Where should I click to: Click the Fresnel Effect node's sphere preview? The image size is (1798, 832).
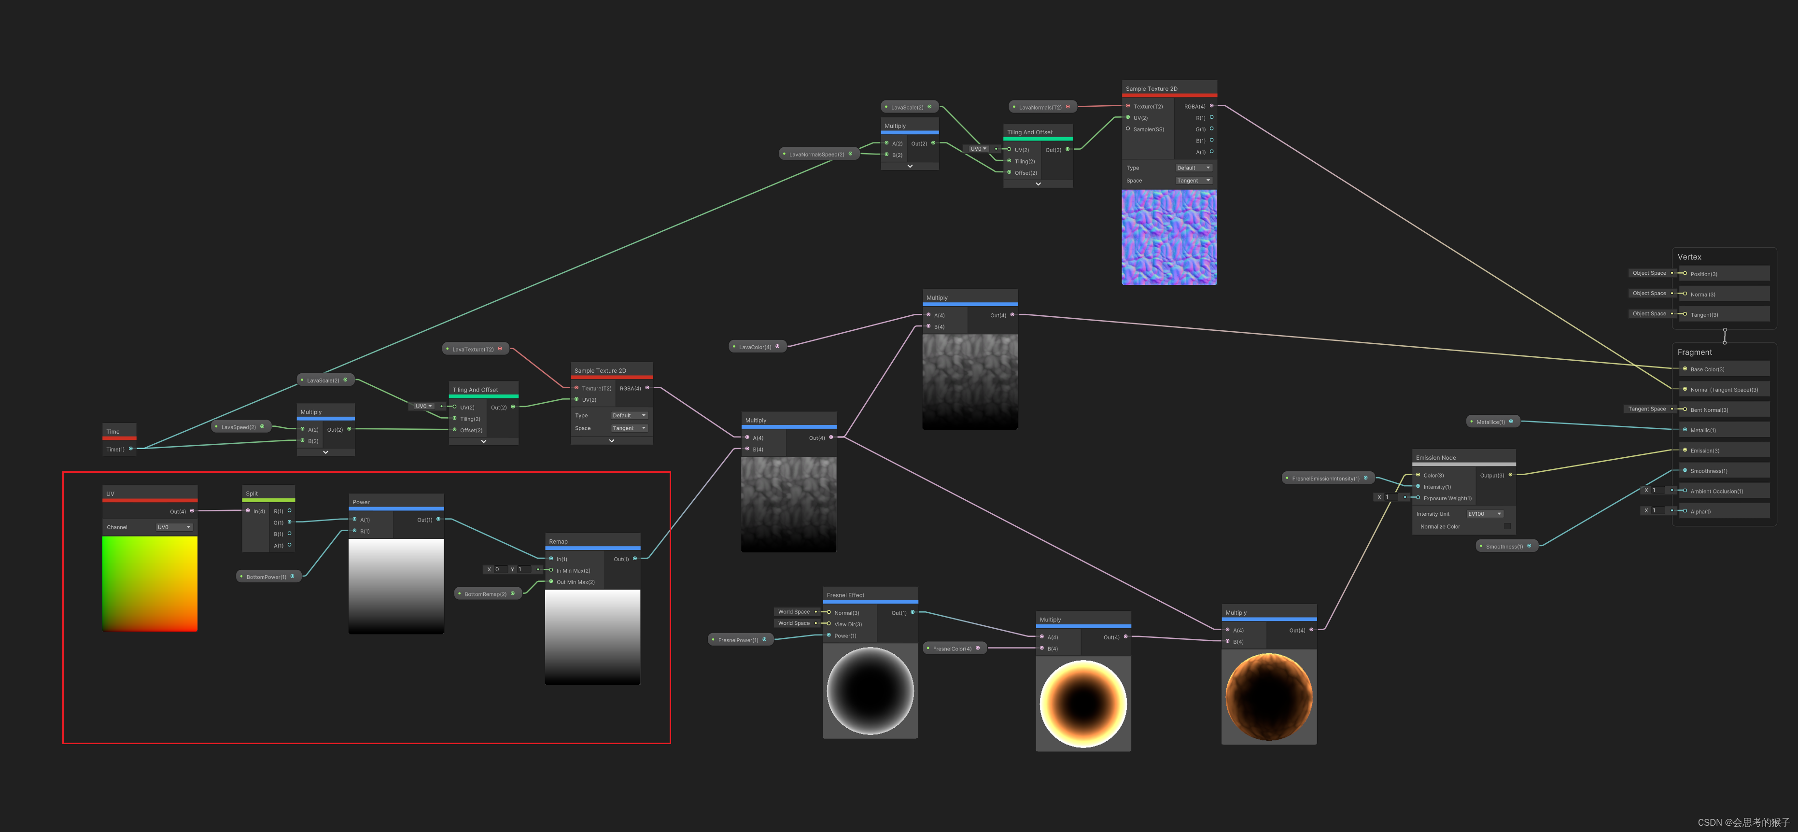[x=870, y=691]
